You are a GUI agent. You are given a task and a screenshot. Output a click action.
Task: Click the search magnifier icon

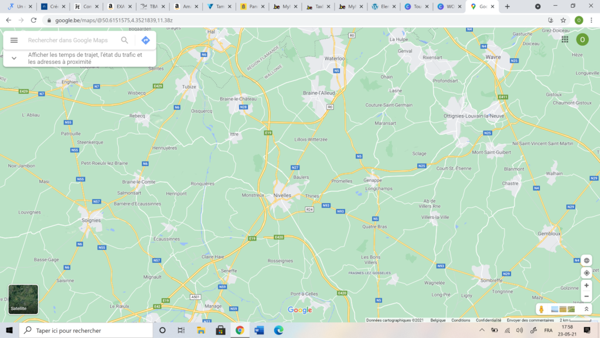(x=125, y=40)
